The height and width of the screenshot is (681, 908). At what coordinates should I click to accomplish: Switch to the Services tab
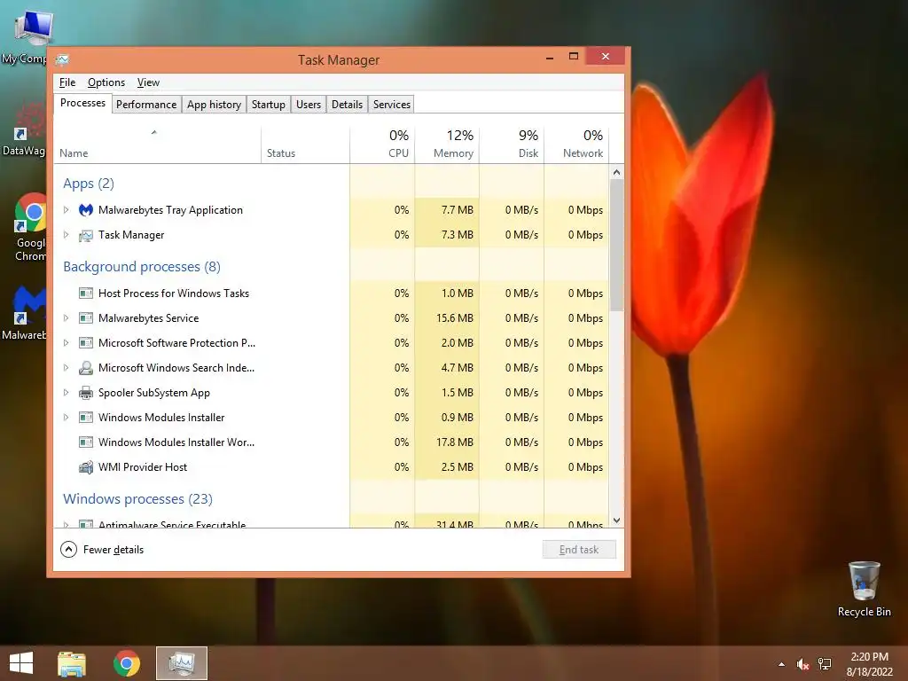point(391,105)
